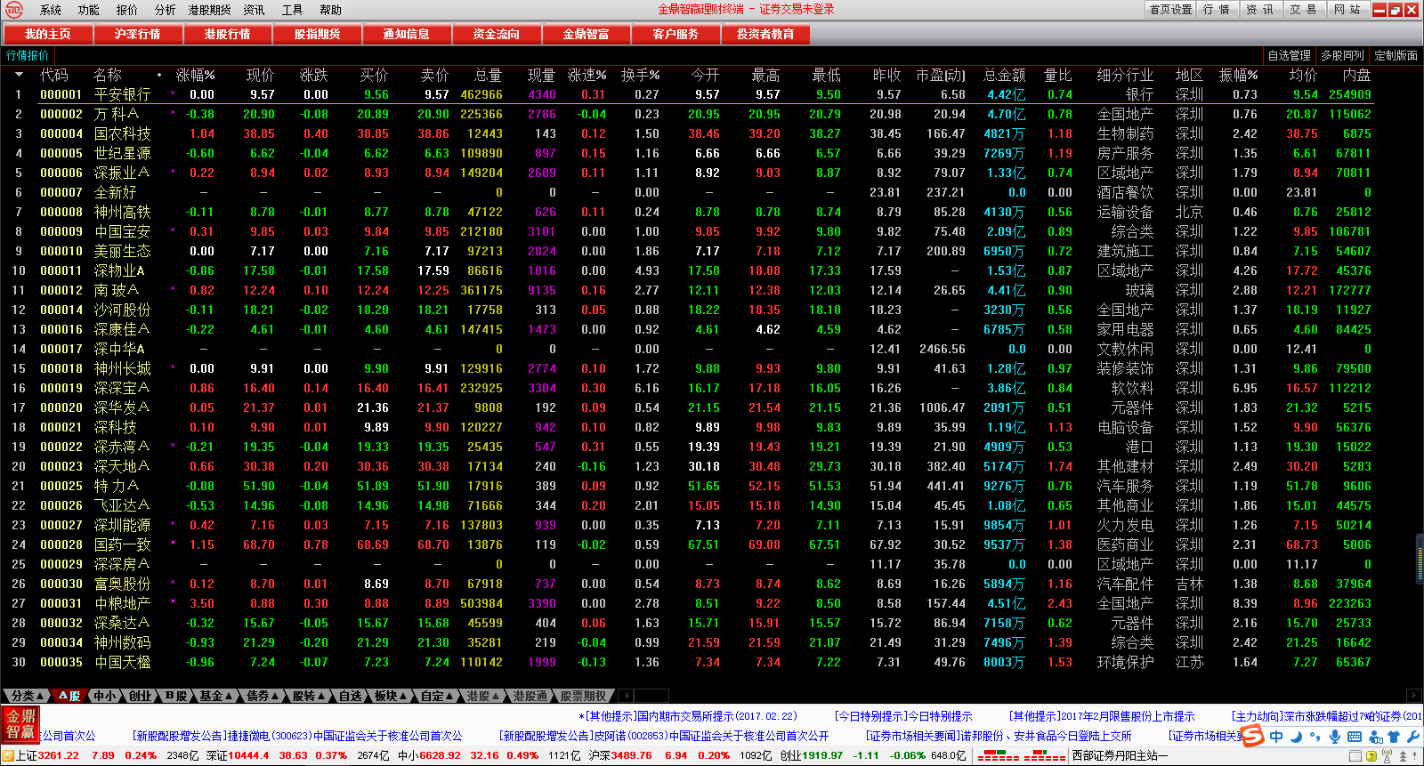
Task: Click the red-green market breadth indicator
Action: tap(1022, 756)
